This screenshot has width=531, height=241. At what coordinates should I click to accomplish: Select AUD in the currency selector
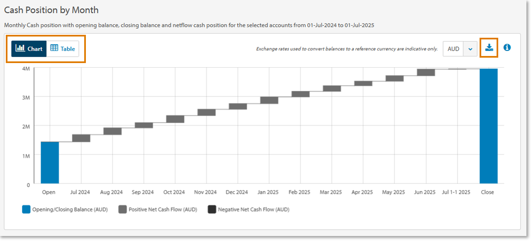tap(453, 48)
